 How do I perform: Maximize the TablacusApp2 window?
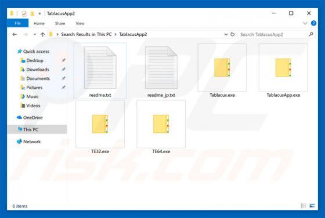pos(291,13)
